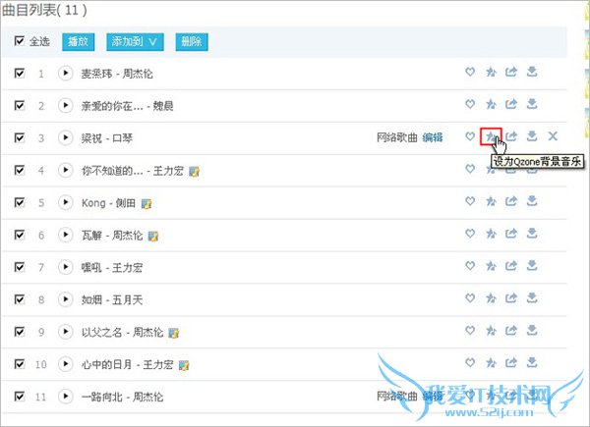Share song 7 using the share icon
The height and width of the screenshot is (427, 590).
click(511, 265)
